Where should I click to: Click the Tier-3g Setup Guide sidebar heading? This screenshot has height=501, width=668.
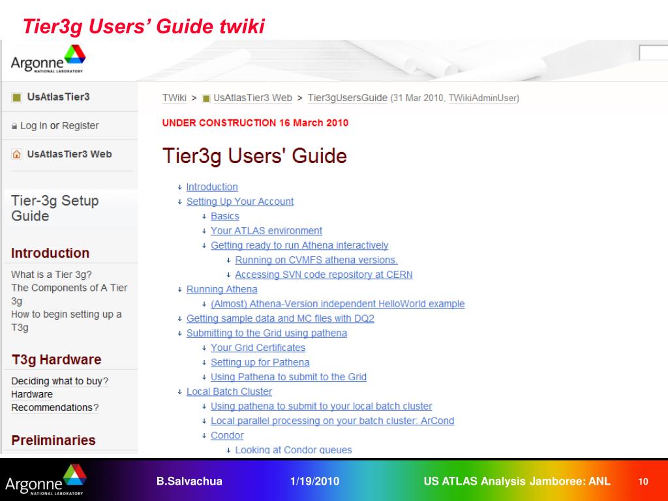55,208
